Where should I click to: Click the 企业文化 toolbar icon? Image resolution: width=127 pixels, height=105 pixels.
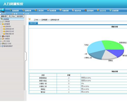pos(98,10)
